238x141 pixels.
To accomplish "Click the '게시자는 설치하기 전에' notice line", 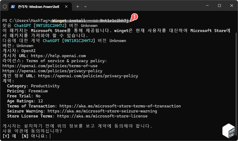I will [x=77, y=126].
